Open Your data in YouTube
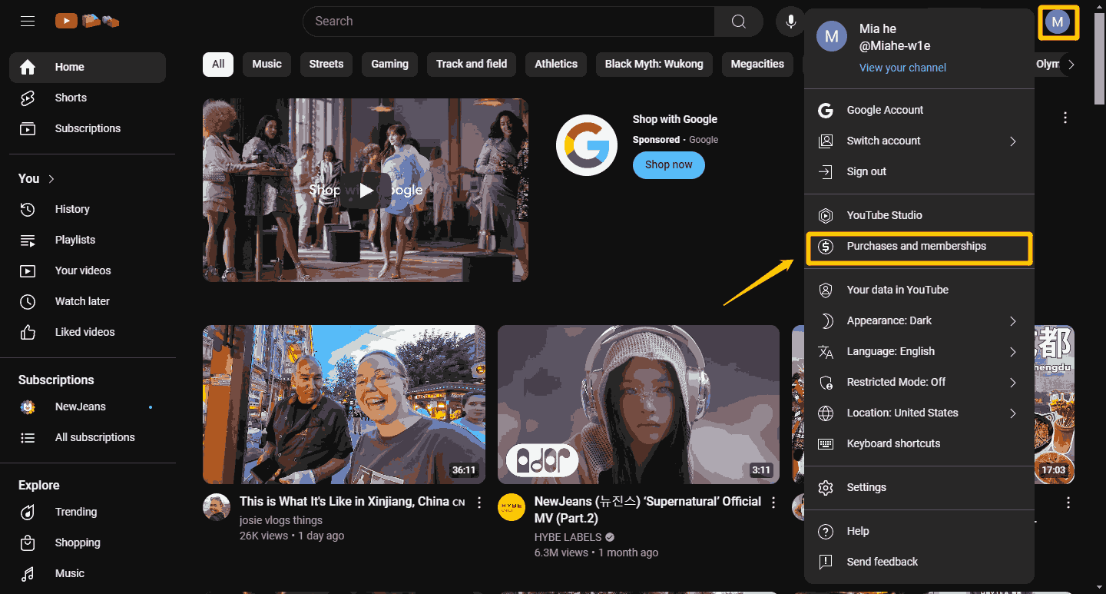This screenshot has height=594, width=1106. (x=919, y=290)
